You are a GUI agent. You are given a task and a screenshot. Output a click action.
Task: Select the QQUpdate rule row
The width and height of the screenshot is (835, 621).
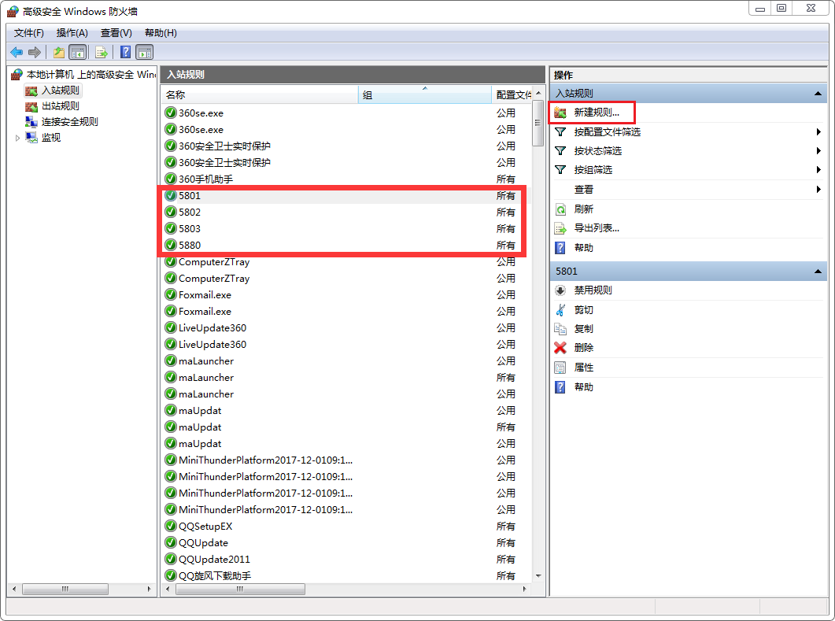point(345,543)
